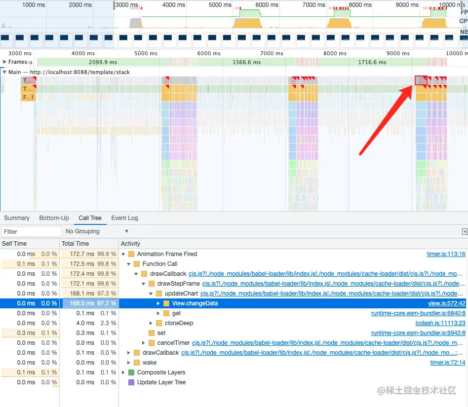The width and height of the screenshot is (468, 407).
Task: Select the set function row
Action: click(234, 333)
